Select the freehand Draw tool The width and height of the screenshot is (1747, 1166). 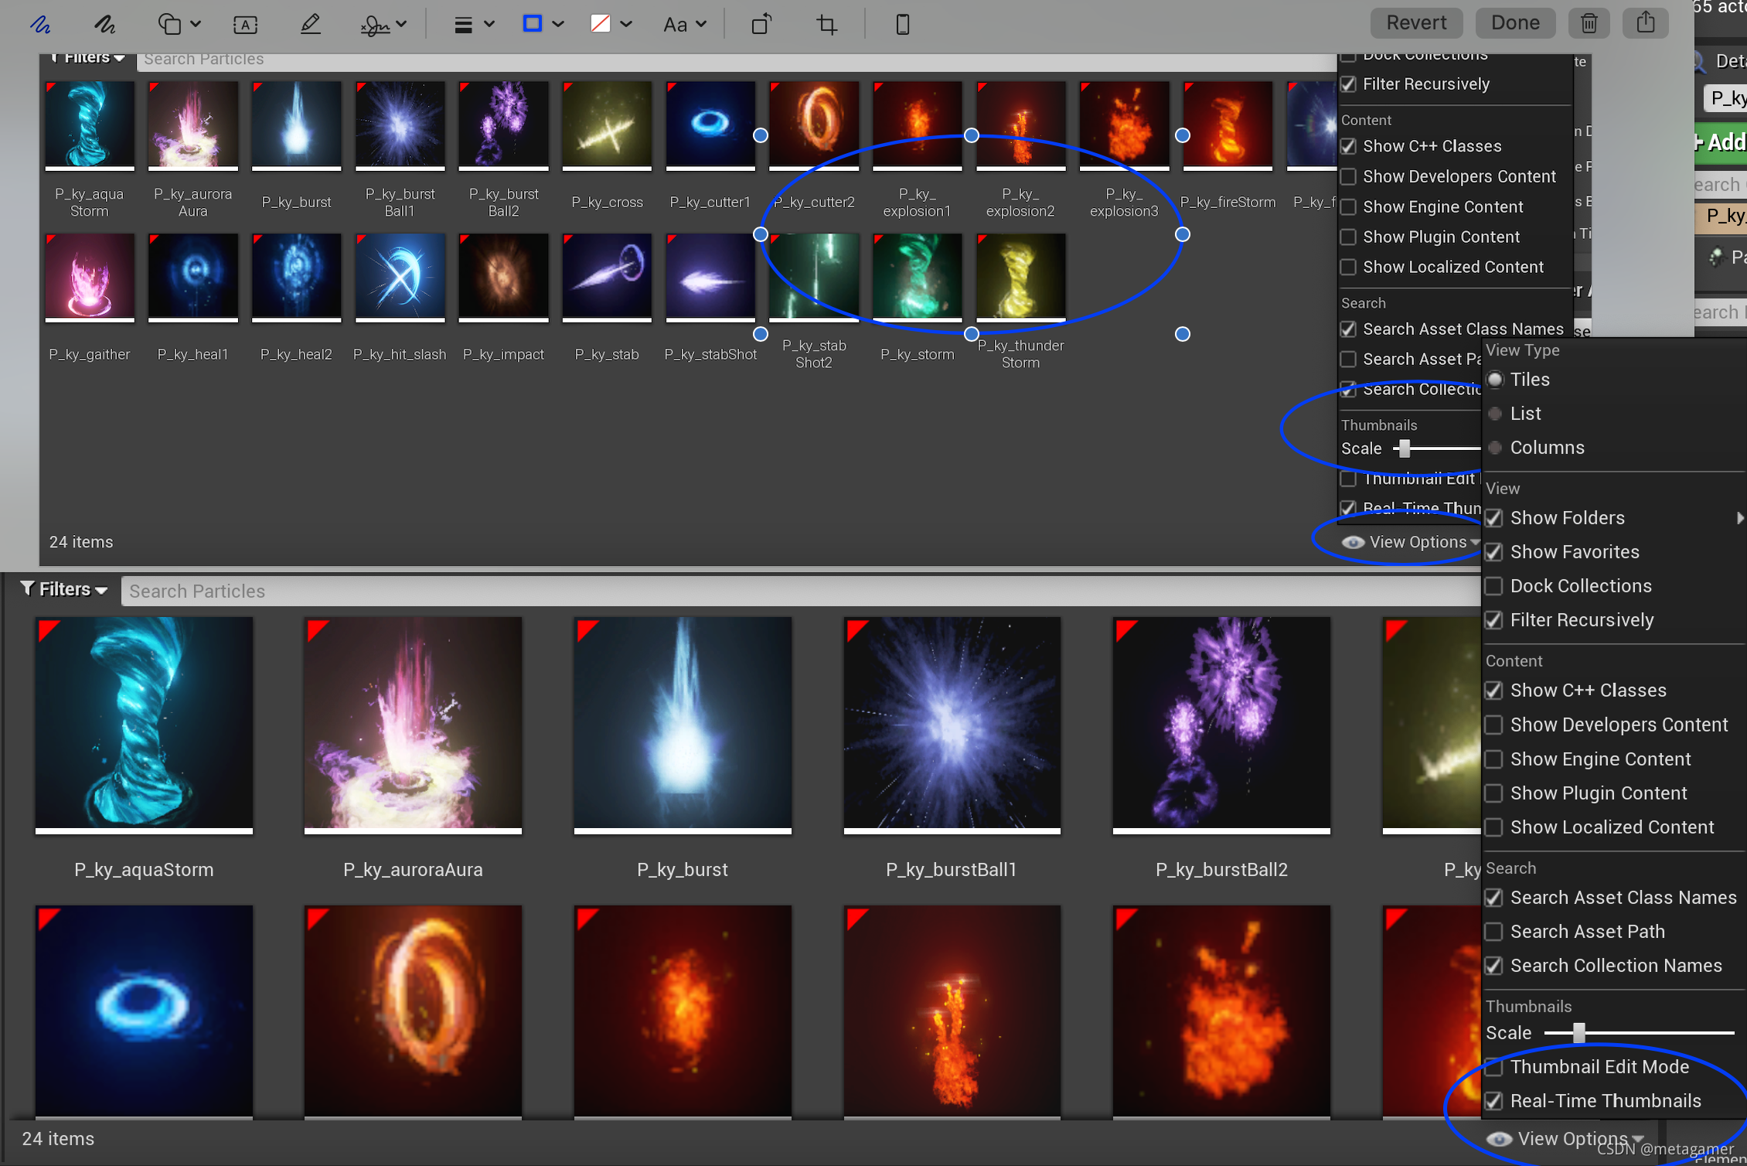tap(104, 24)
